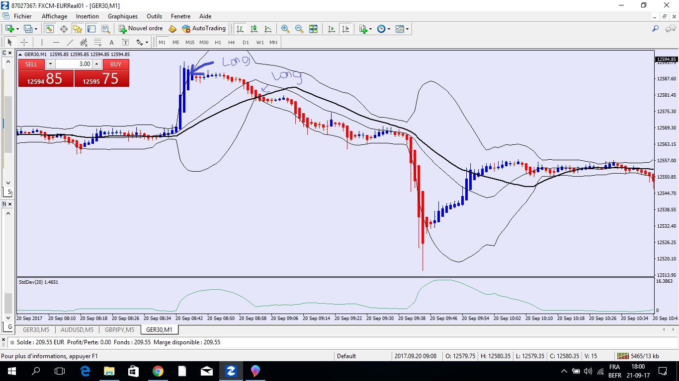679x381 pixels.
Task: Switch chart to line chart mode
Action: tap(268, 29)
